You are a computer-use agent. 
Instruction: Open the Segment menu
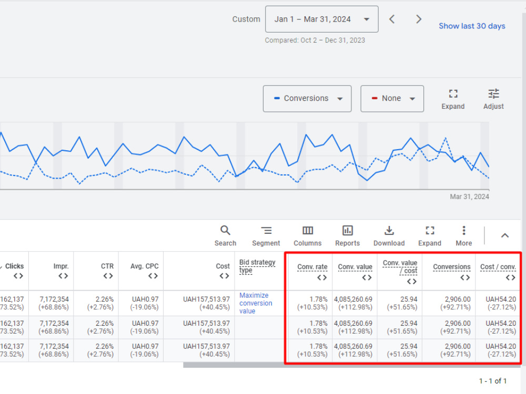pos(266,236)
